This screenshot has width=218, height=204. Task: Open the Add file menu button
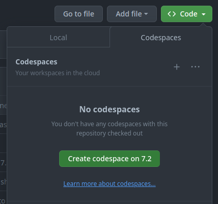pos(132,14)
